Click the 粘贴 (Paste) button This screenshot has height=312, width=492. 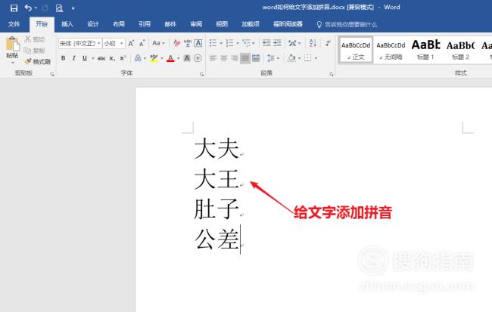tap(12, 48)
